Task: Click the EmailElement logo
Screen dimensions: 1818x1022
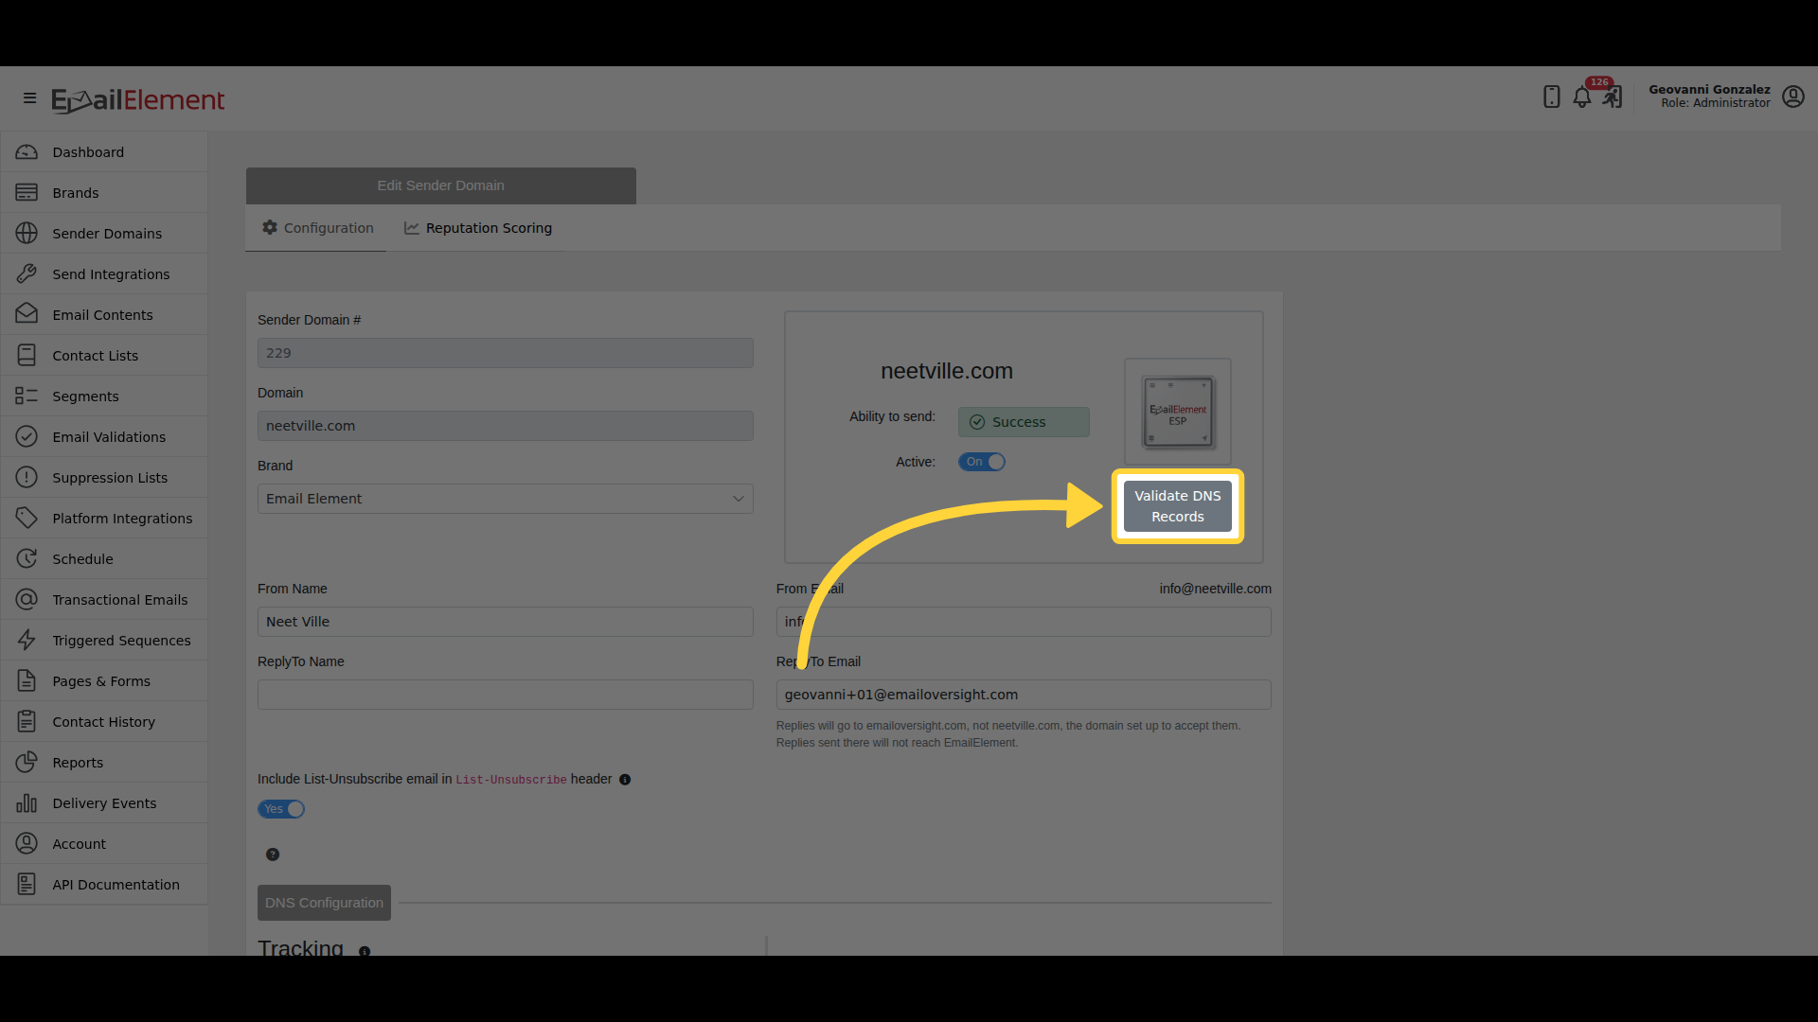Action: pyautogui.click(x=138, y=99)
